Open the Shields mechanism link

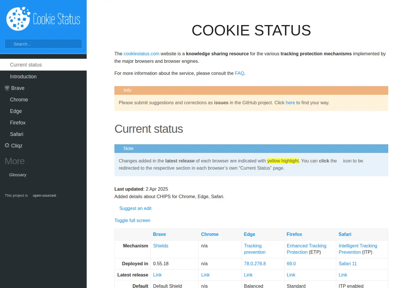(x=161, y=246)
